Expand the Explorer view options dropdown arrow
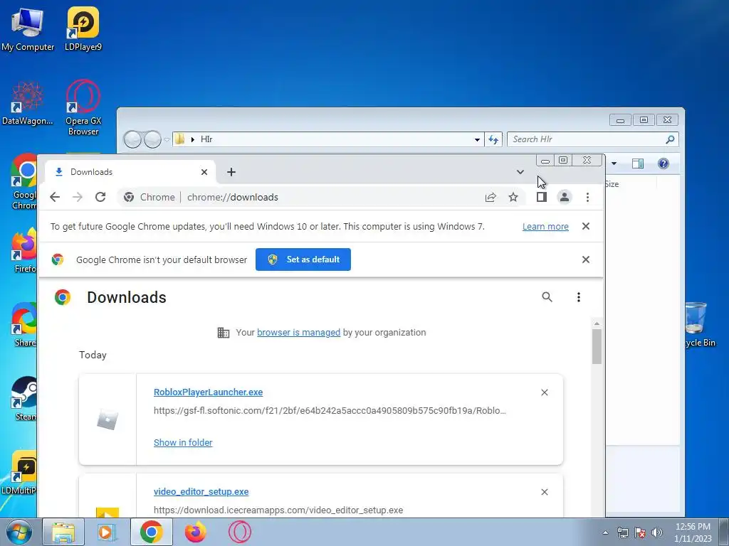The image size is (729, 546). coord(614,164)
